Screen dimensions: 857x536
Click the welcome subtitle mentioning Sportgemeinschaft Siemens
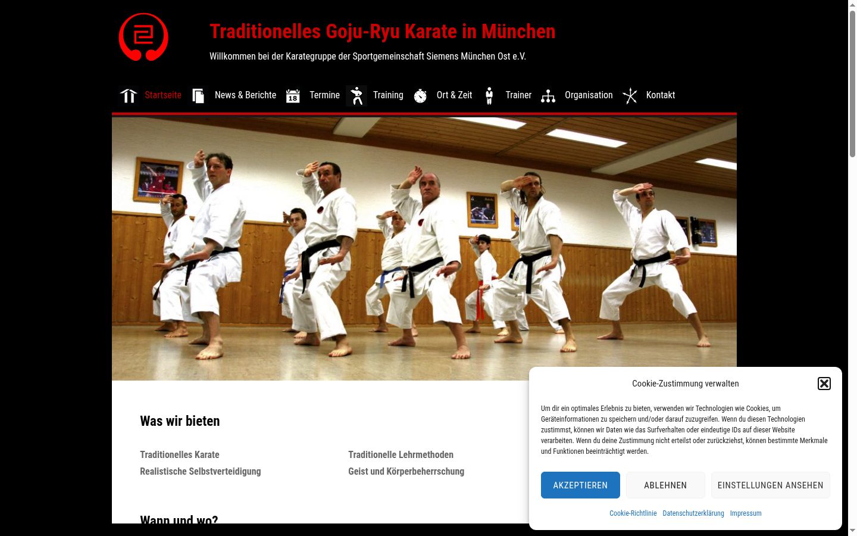point(368,57)
